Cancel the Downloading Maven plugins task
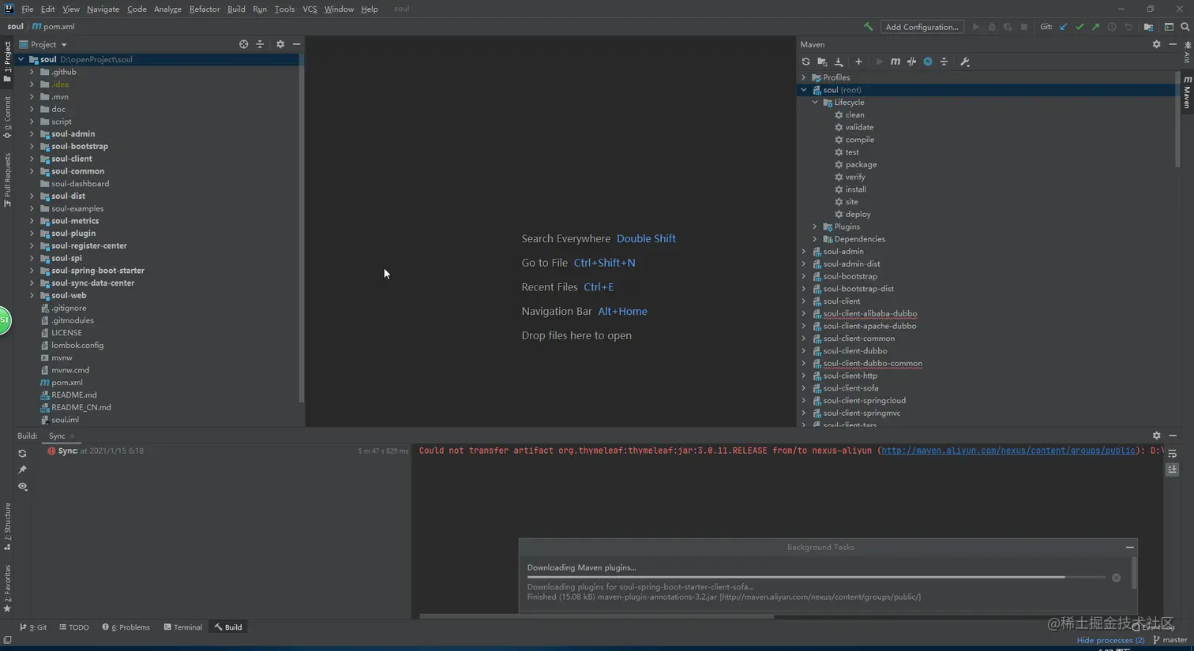Image resolution: width=1194 pixels, height=651 pixels. pos(1116,578)
